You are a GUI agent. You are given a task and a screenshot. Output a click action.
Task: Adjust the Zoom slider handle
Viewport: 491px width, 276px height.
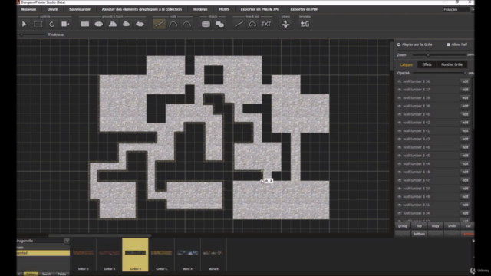(x=428, y=55)
